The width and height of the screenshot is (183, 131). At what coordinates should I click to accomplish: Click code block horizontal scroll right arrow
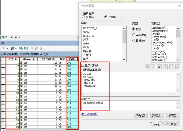point(174,94)
